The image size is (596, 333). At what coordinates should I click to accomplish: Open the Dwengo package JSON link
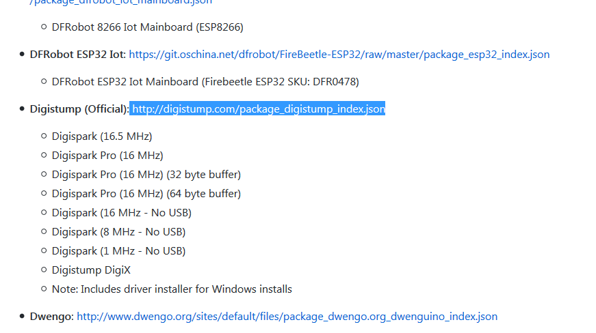[287, 317]
